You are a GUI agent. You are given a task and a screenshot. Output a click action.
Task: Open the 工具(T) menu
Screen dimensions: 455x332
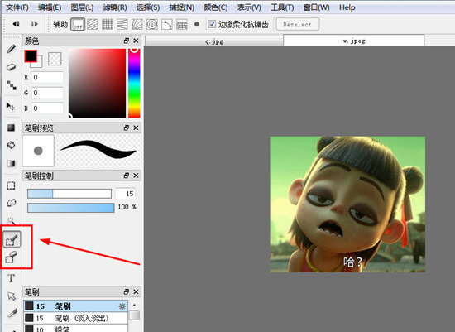tap(282, 7)
